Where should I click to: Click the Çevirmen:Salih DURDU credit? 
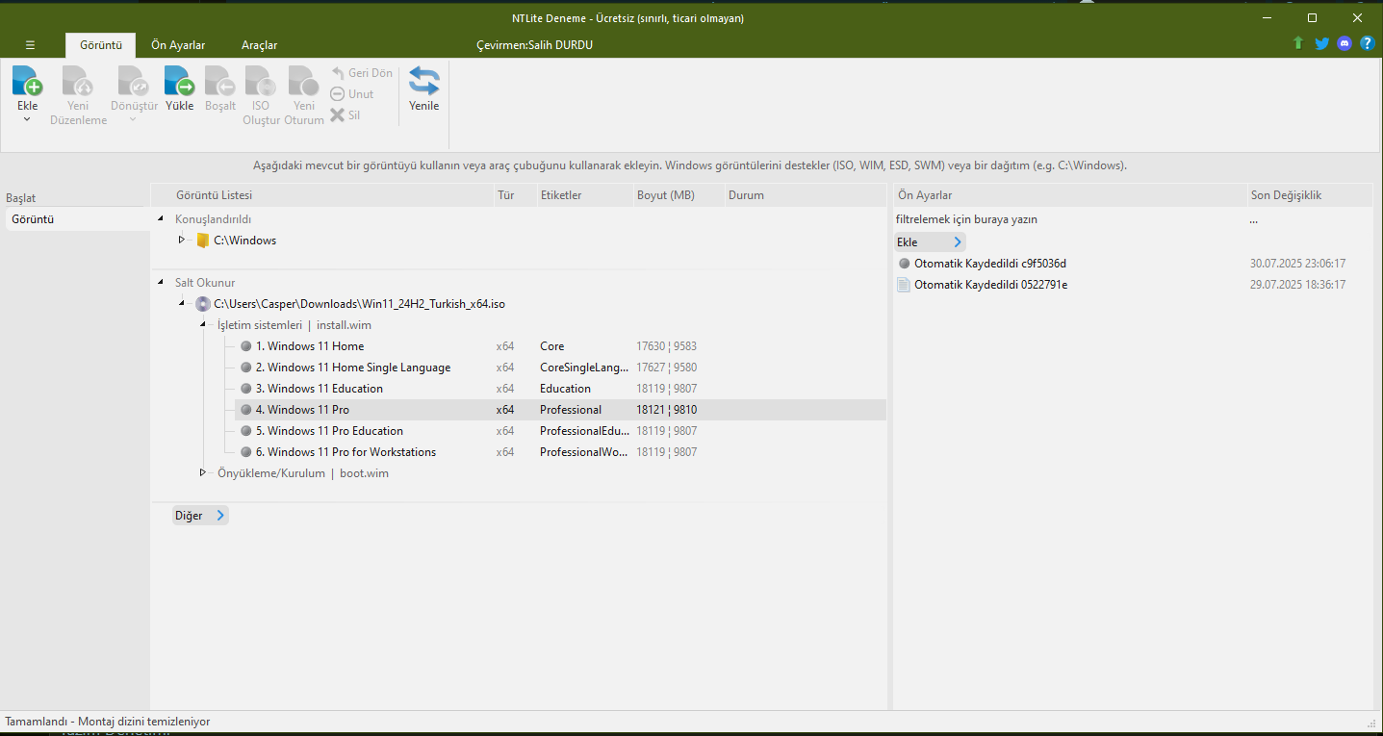534,45
